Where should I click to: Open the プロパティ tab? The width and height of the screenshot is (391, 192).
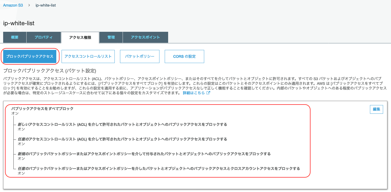[x=44, y=37]
